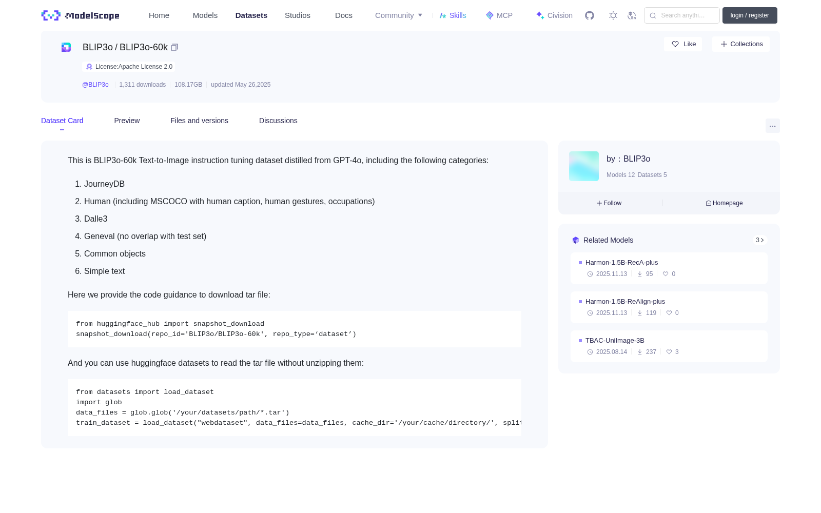Go to the Home nav item

pos(159,15)
